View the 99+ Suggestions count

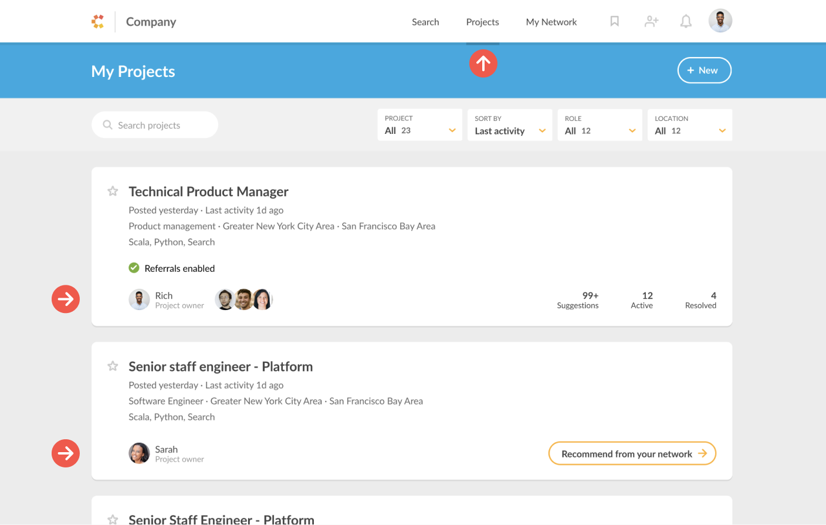578,300
